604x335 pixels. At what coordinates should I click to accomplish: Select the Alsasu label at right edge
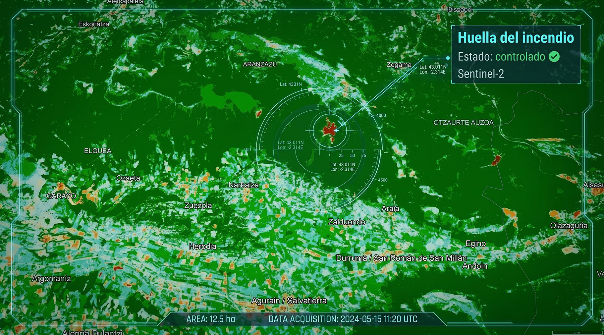pos(593,185)
